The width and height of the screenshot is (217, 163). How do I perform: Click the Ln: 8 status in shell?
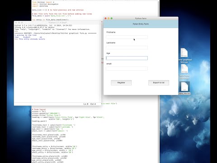click(x=86, y=104)
